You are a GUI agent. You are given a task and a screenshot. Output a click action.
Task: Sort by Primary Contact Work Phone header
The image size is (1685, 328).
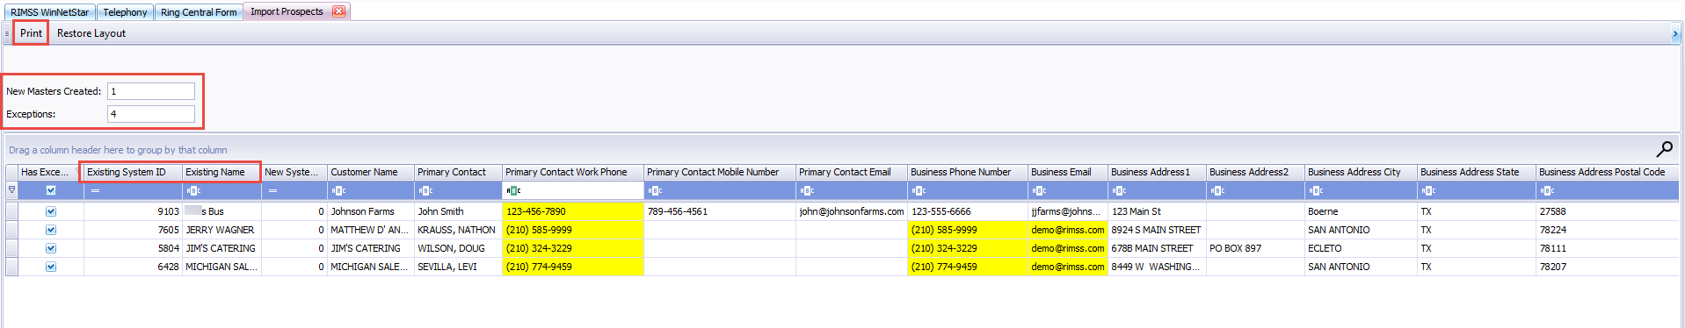click(x=572, y=172)
